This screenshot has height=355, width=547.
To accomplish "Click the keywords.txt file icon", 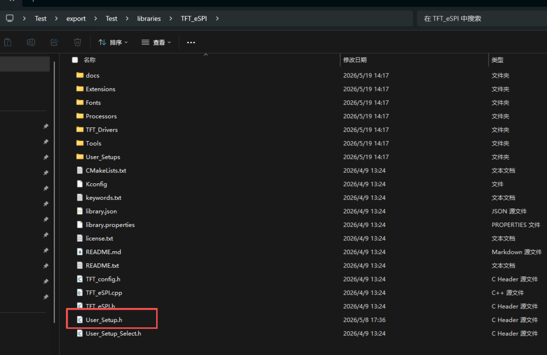I will coord(80,198).
